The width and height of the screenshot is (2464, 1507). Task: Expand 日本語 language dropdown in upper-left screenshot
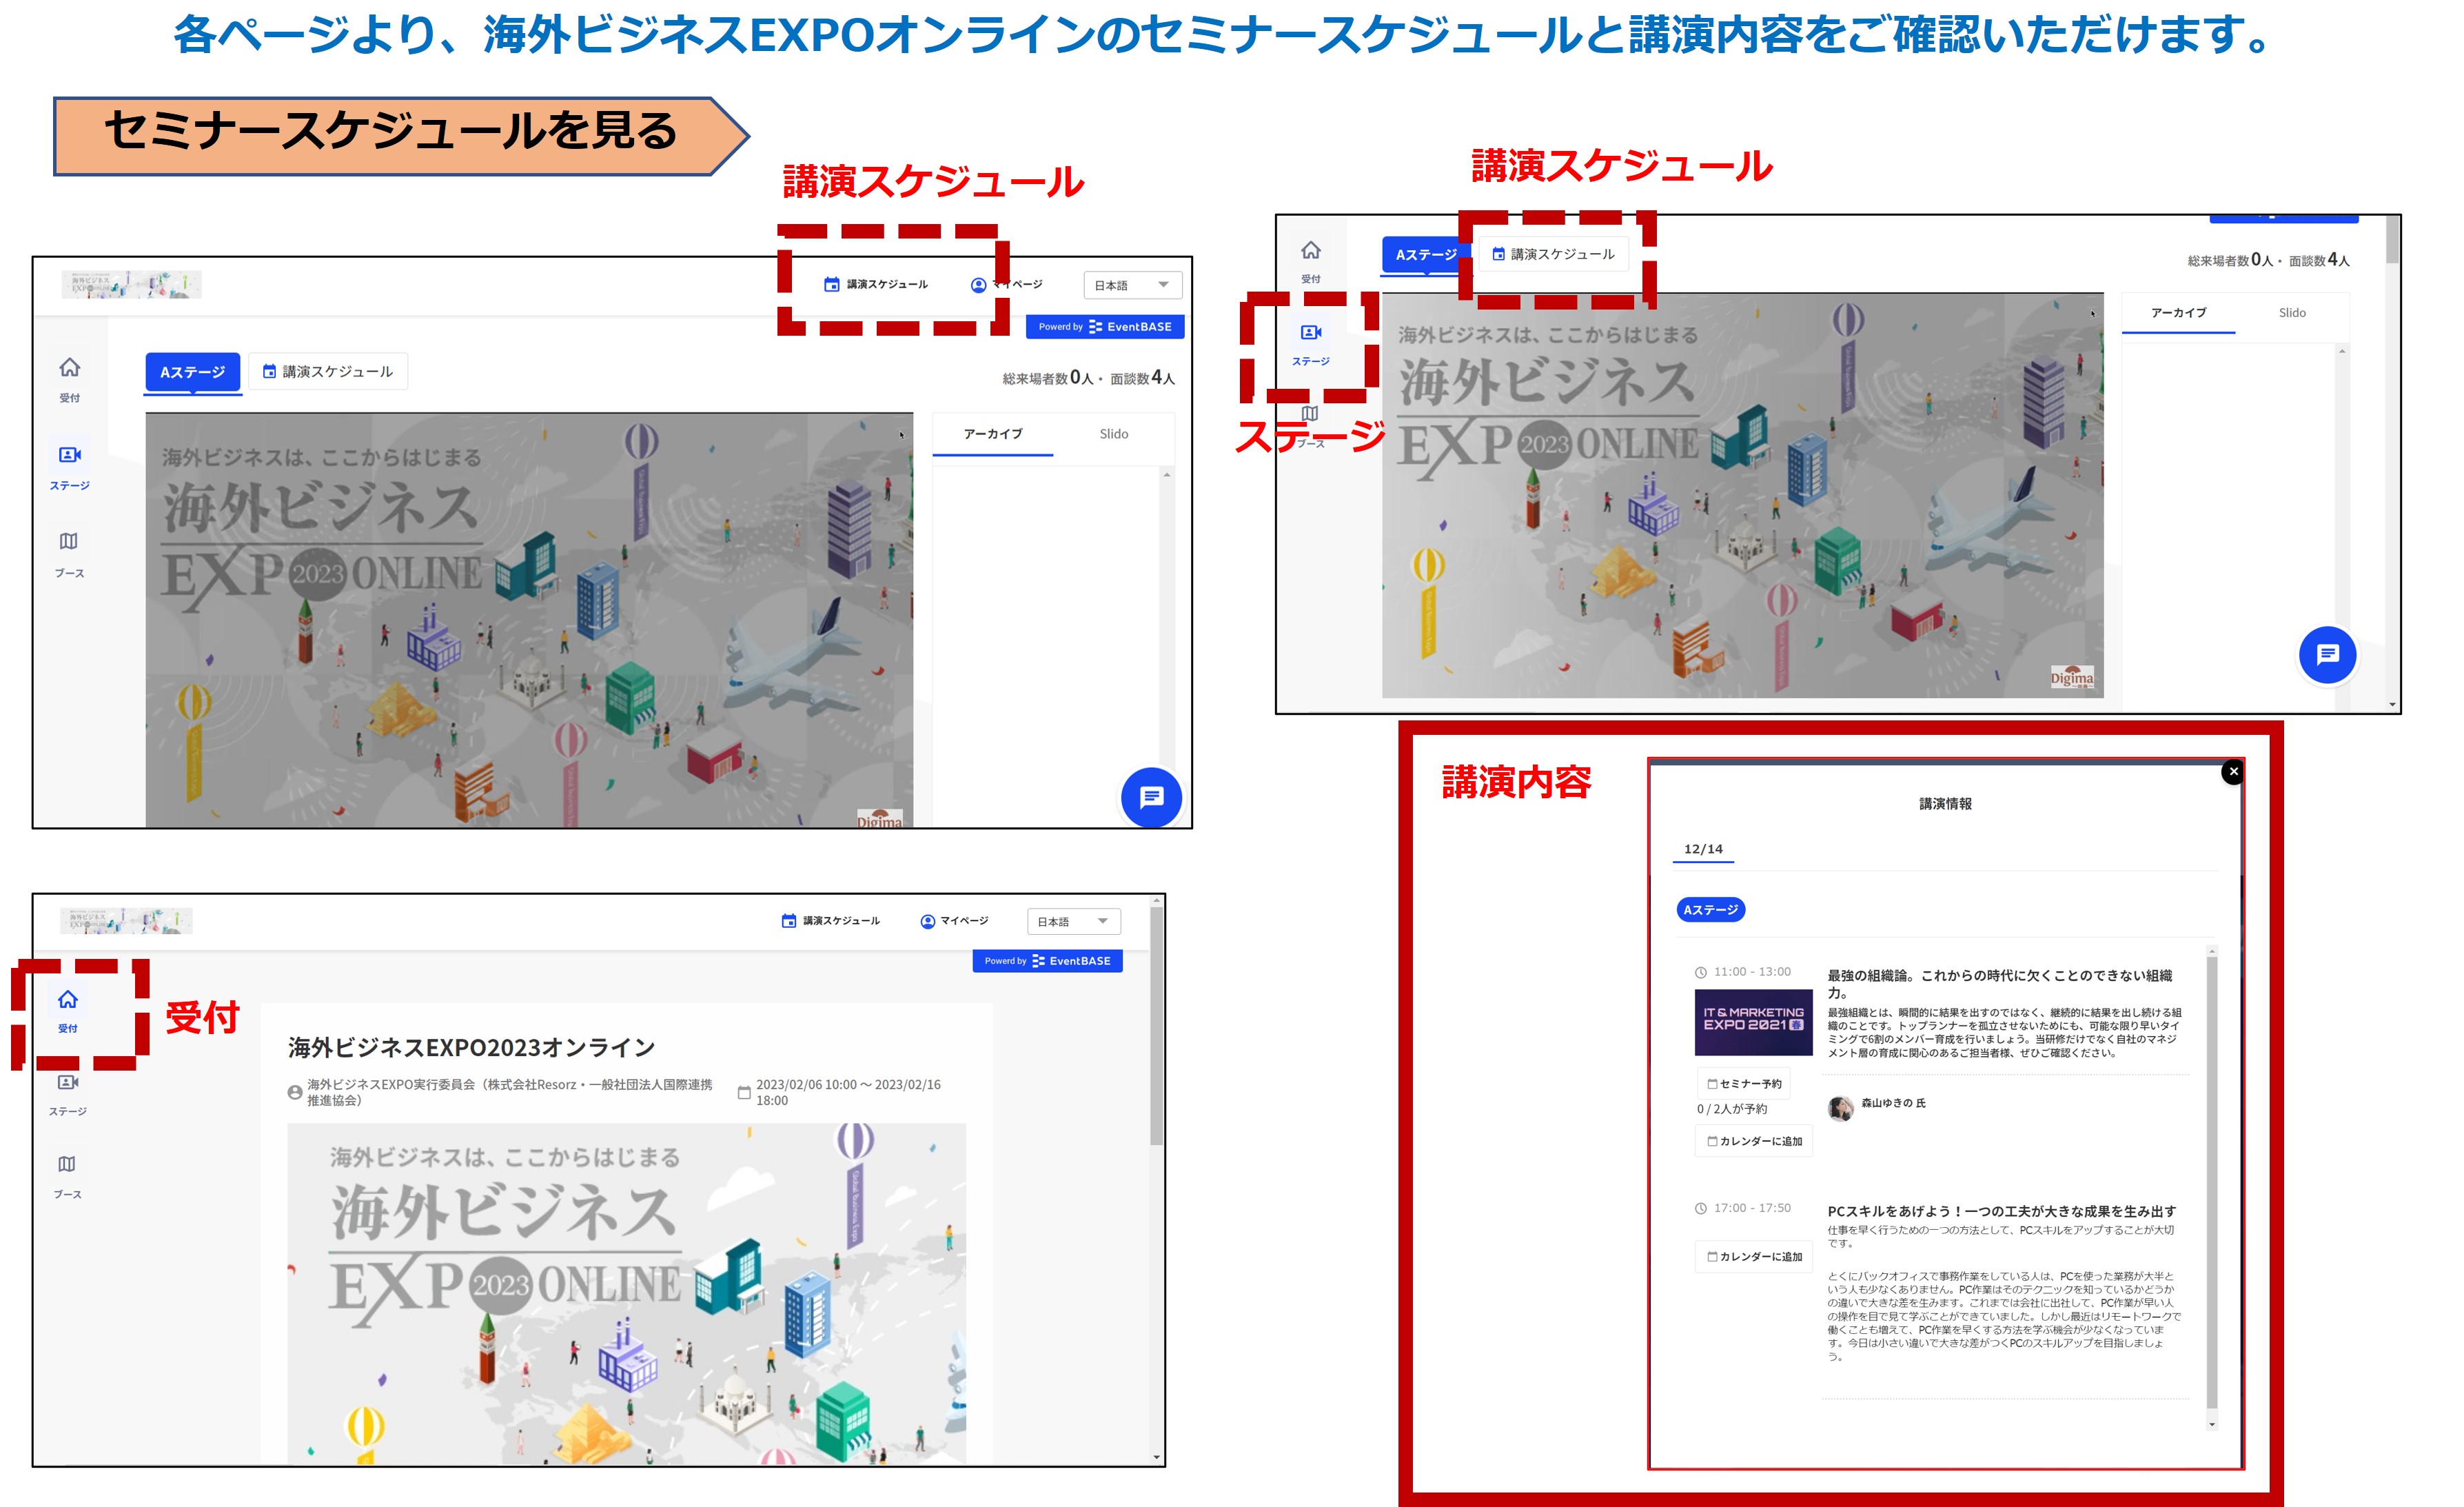1132,285
